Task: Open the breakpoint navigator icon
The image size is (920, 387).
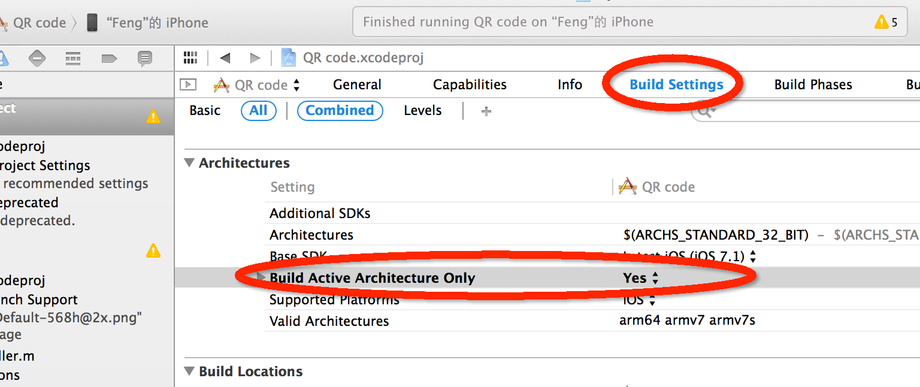Action: pyautogui.click(x=109, y=58)
